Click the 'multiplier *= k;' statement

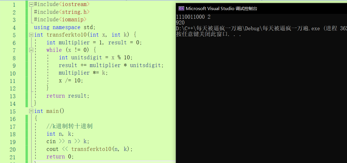(83, 73)
